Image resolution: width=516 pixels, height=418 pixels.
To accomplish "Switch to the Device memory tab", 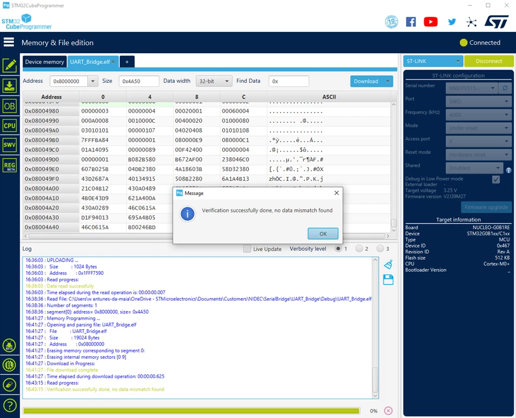I will pyautogui.click(x=45, y=62).
